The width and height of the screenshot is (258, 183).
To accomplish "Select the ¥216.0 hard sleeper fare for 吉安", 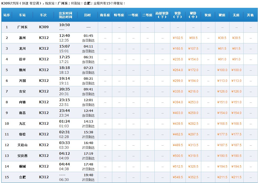I will pos(193,92).
